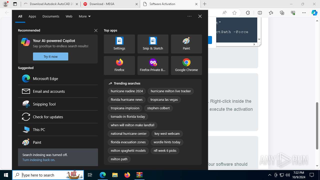This screenshot has height=180, width=320.
Task: Search trending florida hurricane news
Action: pyautogui.click(x=126, y=100)
